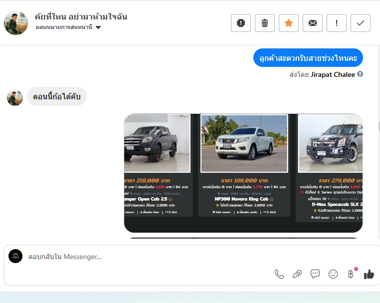Delete conversation with trash icon
Viewport: 380px width, 303px height.
[265, 23]
